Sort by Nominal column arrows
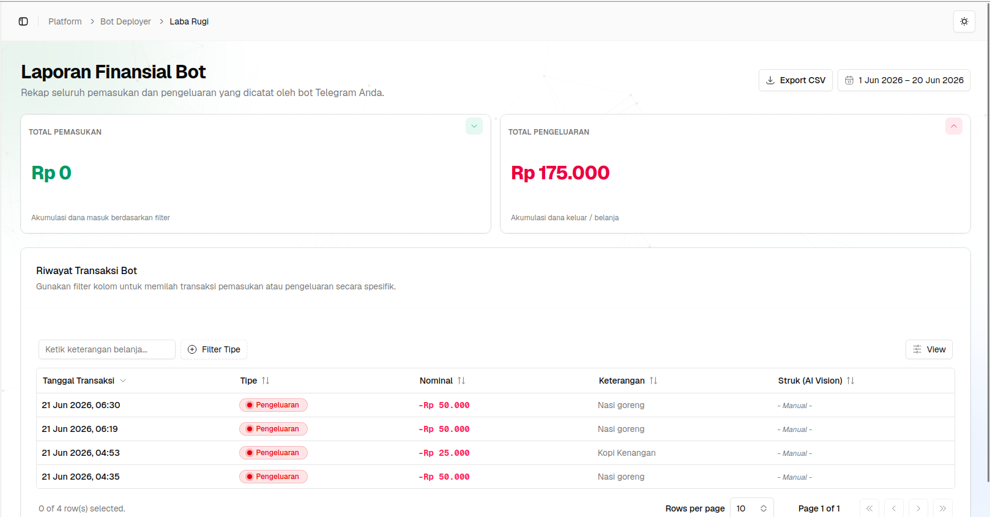This screenshot has width=990, height=517. coord(461,381)
